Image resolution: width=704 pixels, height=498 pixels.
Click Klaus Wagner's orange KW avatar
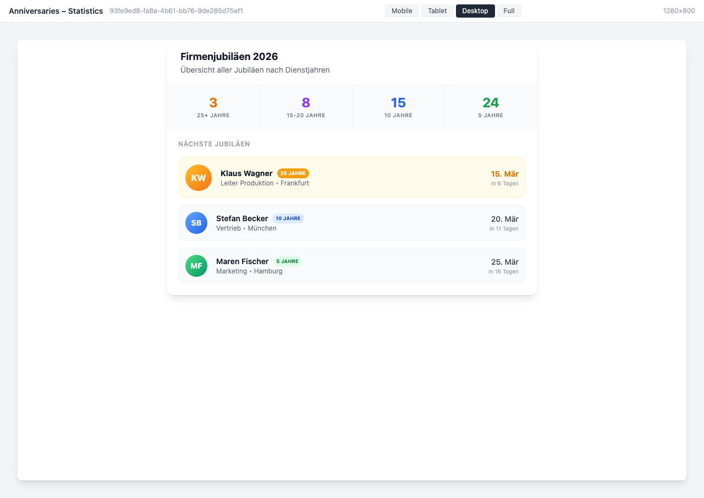(198, 177)
